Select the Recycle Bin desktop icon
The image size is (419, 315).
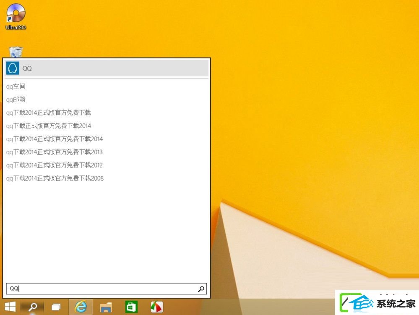click(x=16, y=52)
